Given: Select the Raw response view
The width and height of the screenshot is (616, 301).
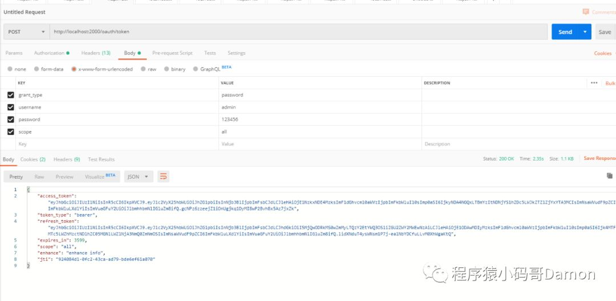Looking at the screenshot, I should [39, 177].
